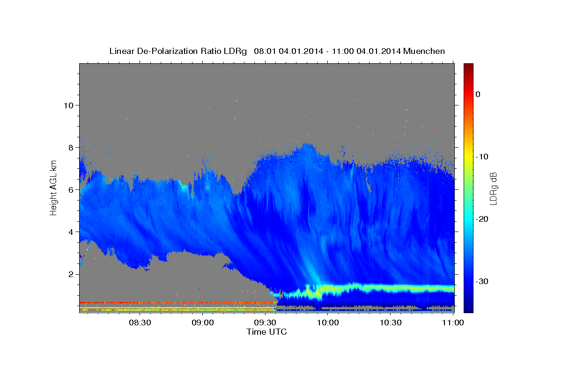Click the cloud top peak near 8 km
The height and width of the screenshot is (375, 562).
coord(307,146)
